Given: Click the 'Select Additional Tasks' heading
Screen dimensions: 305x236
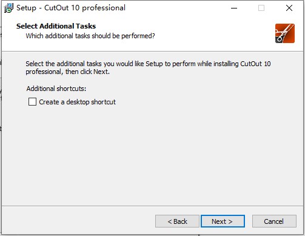Looking at the screenshot, I should pos(56,26).
